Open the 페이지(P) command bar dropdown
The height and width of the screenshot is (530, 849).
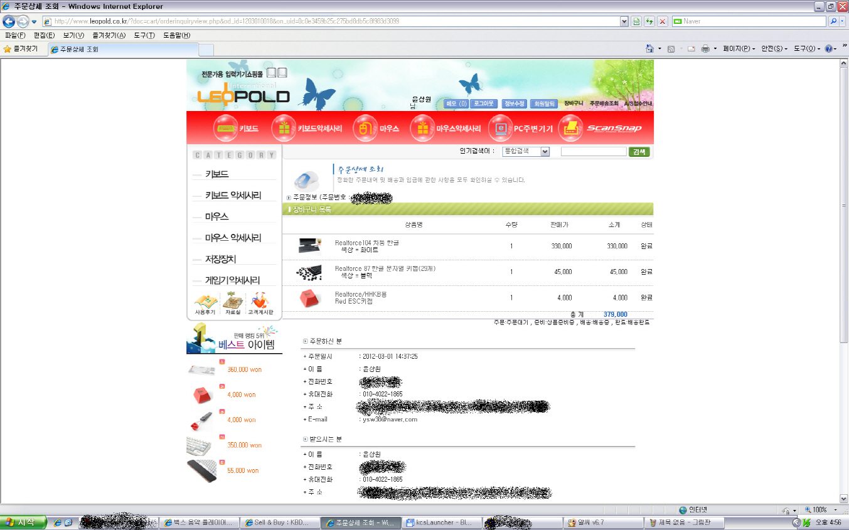click(x=739, y=48)
